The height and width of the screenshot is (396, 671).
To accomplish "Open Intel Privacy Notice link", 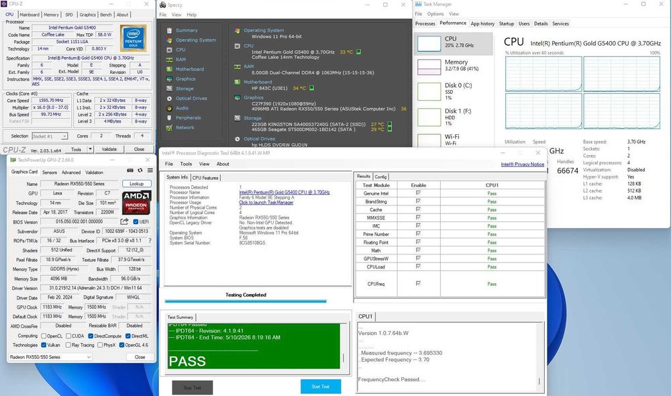I will (523, 164).
